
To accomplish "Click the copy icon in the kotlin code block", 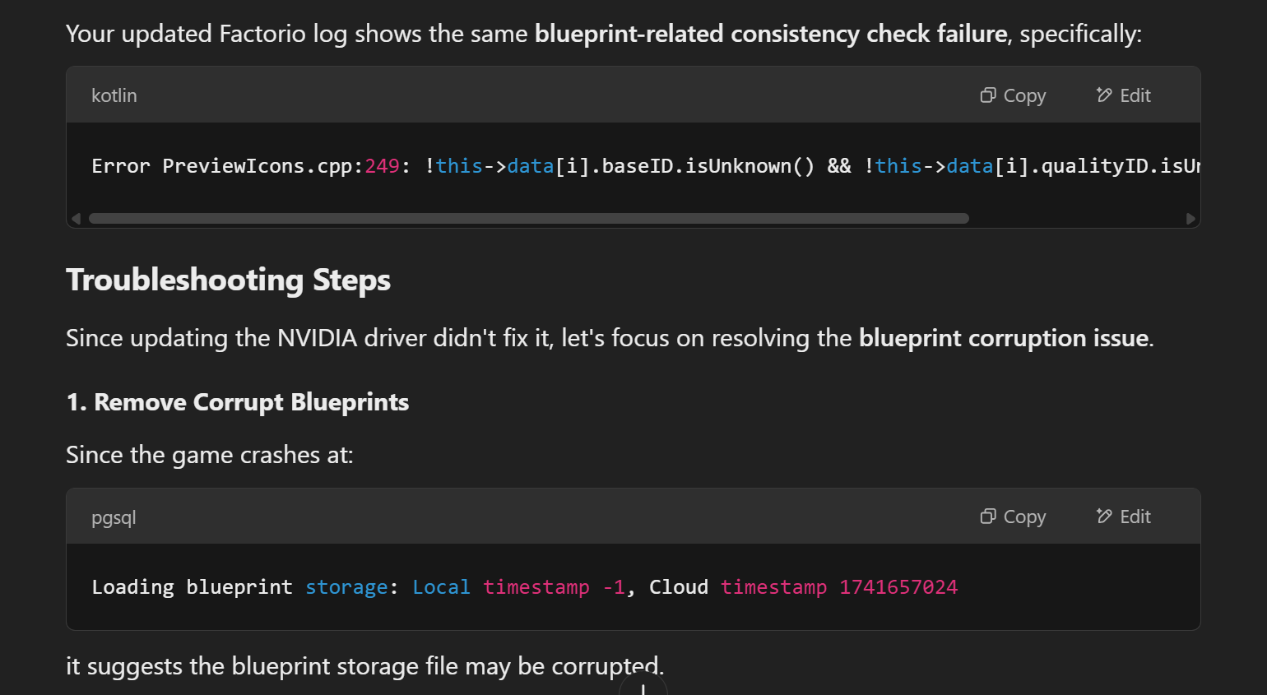I will point(987,95).
